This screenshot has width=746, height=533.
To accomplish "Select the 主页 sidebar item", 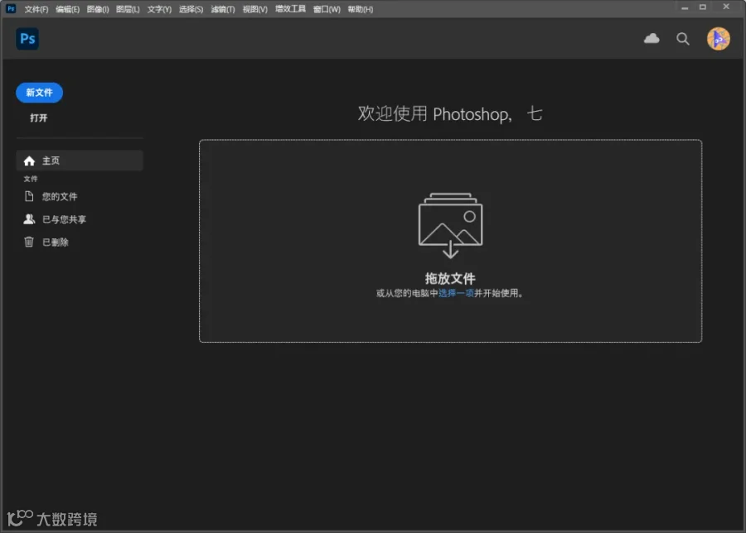I will click(80, 161).
